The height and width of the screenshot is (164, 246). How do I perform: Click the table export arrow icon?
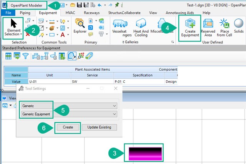coord(17,56)
